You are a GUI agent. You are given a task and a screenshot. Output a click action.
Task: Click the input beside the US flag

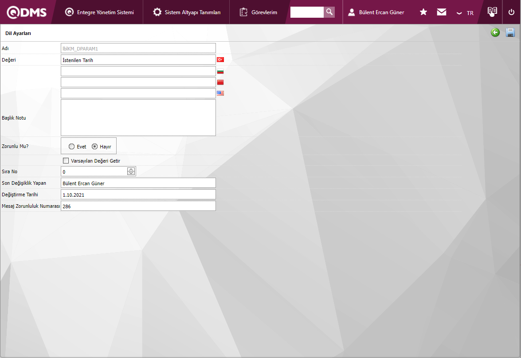point(138,93)
